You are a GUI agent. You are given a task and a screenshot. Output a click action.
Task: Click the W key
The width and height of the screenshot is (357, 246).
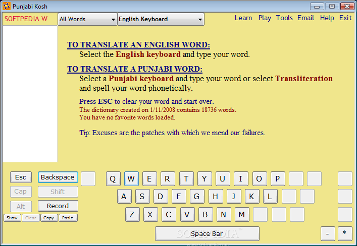131,179
